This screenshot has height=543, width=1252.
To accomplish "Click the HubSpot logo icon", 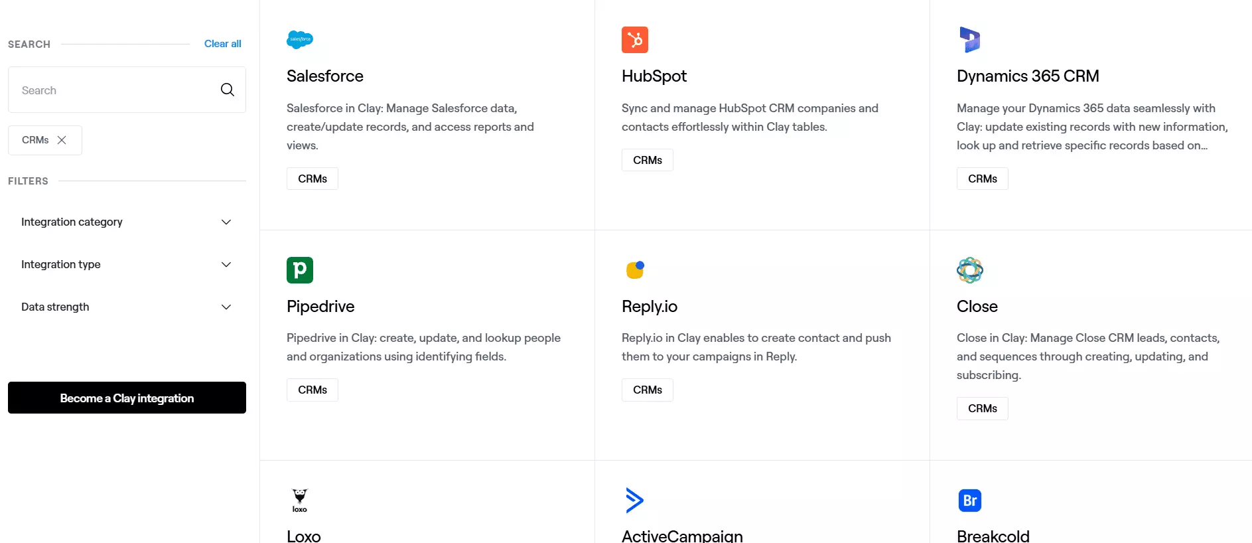I will [635, 39].
